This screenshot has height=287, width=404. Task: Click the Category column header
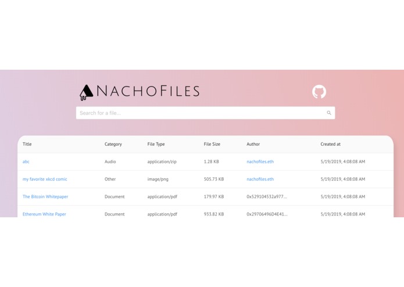click(x=113, y=144)
